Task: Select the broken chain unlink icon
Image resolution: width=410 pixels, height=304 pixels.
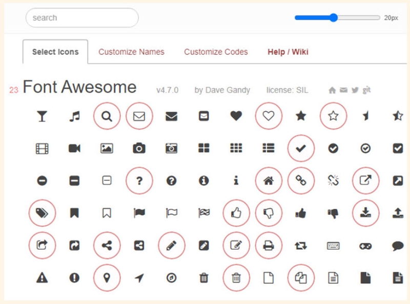Action: (334, 181)
